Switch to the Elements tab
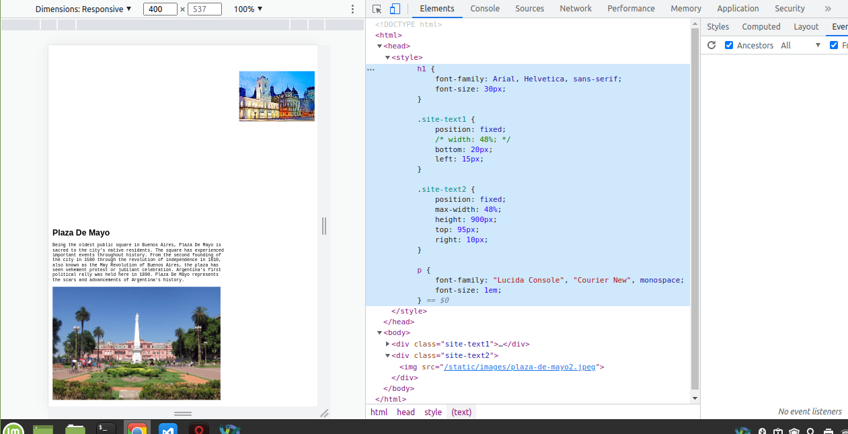This screenshot has height=434, width=848. 437,9
